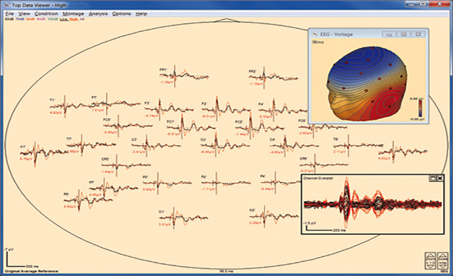
Task: Expand the Analysis menu
Action: (98, 13)
